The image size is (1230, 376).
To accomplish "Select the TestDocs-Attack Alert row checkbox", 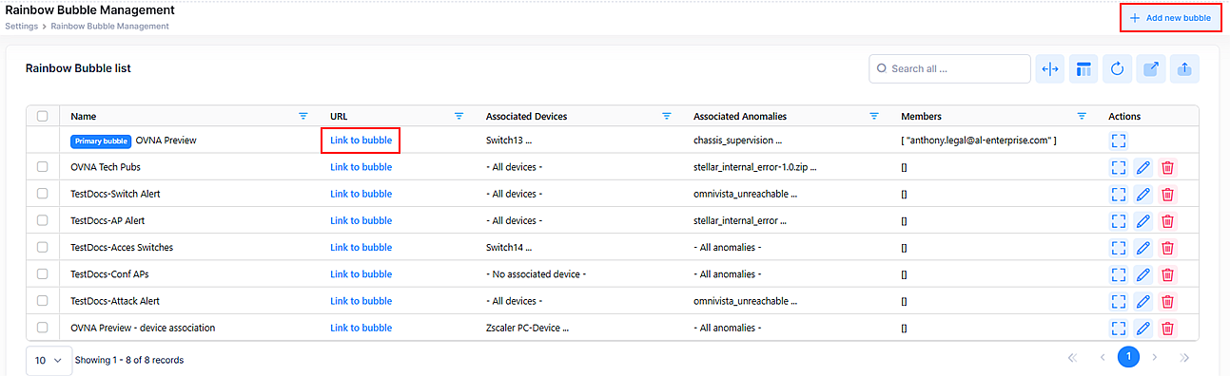I will coord(43,301).
